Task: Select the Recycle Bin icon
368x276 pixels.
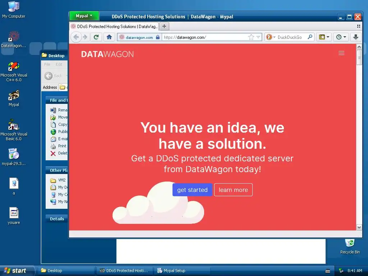Action: point(350,247)
